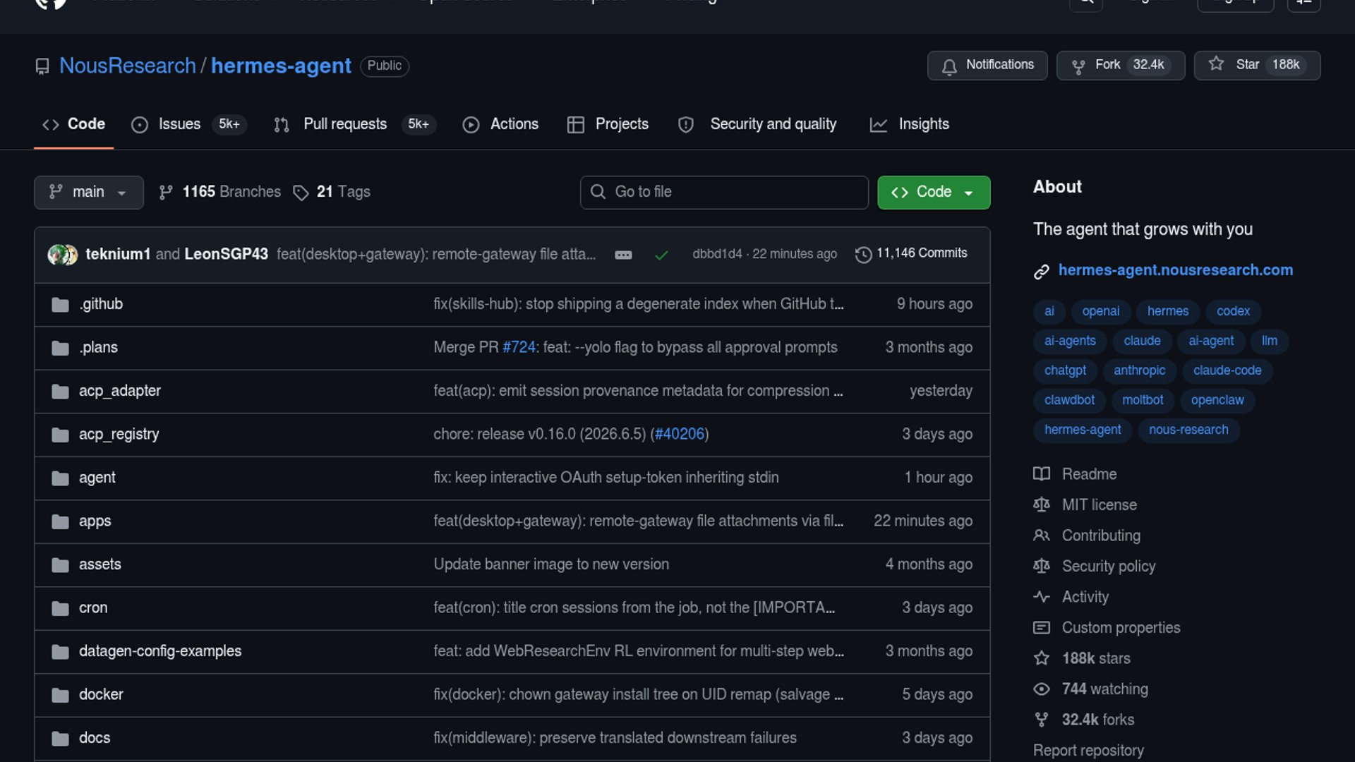Click the Star icon in header button

pos(1216,64)
